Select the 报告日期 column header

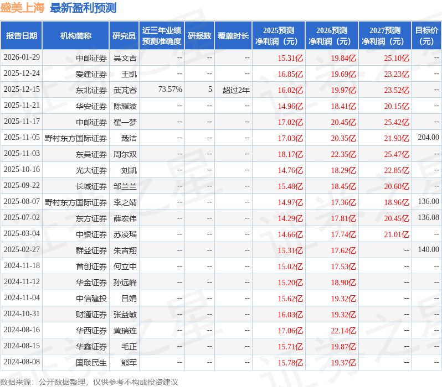point(21,36)
